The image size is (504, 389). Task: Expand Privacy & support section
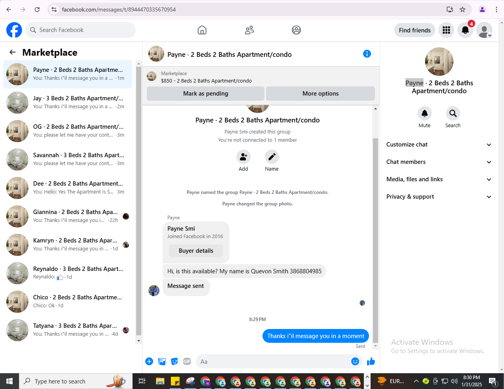[439, 197]
